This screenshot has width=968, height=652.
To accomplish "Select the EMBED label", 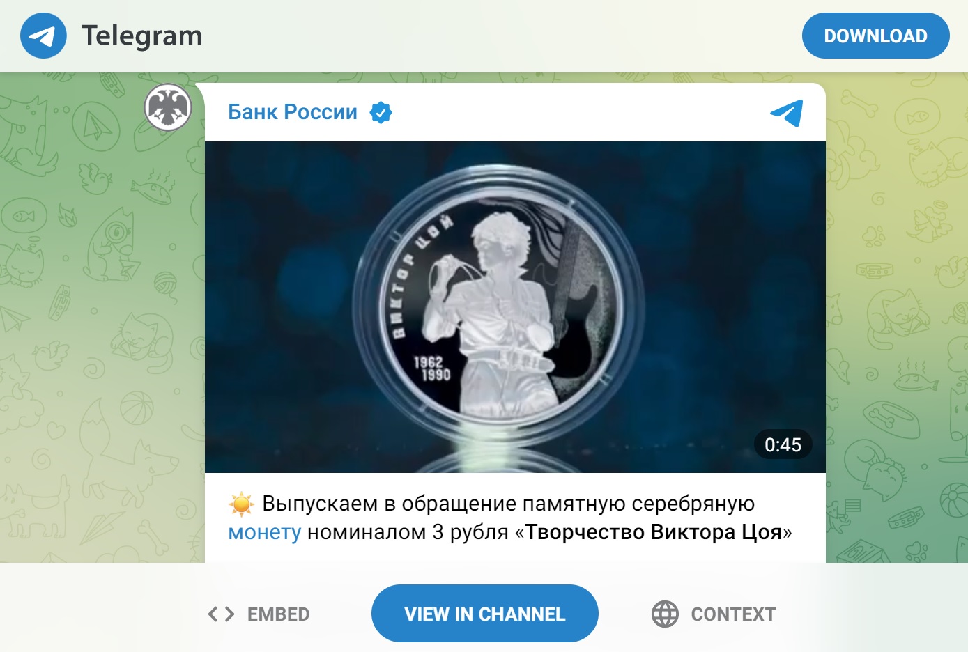I will 279,614.
